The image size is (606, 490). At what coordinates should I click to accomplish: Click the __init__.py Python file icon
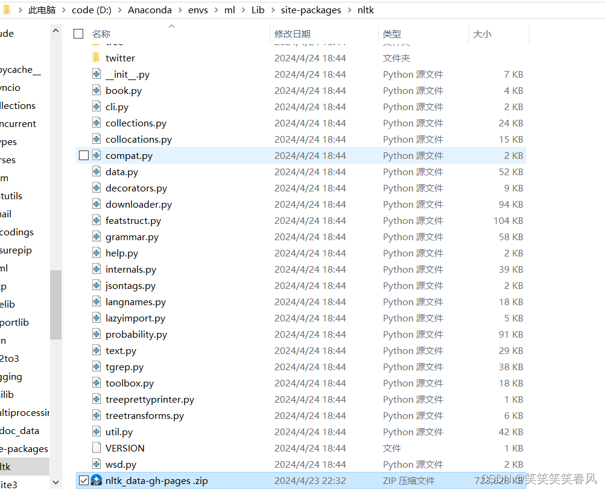tap(96, 73)
